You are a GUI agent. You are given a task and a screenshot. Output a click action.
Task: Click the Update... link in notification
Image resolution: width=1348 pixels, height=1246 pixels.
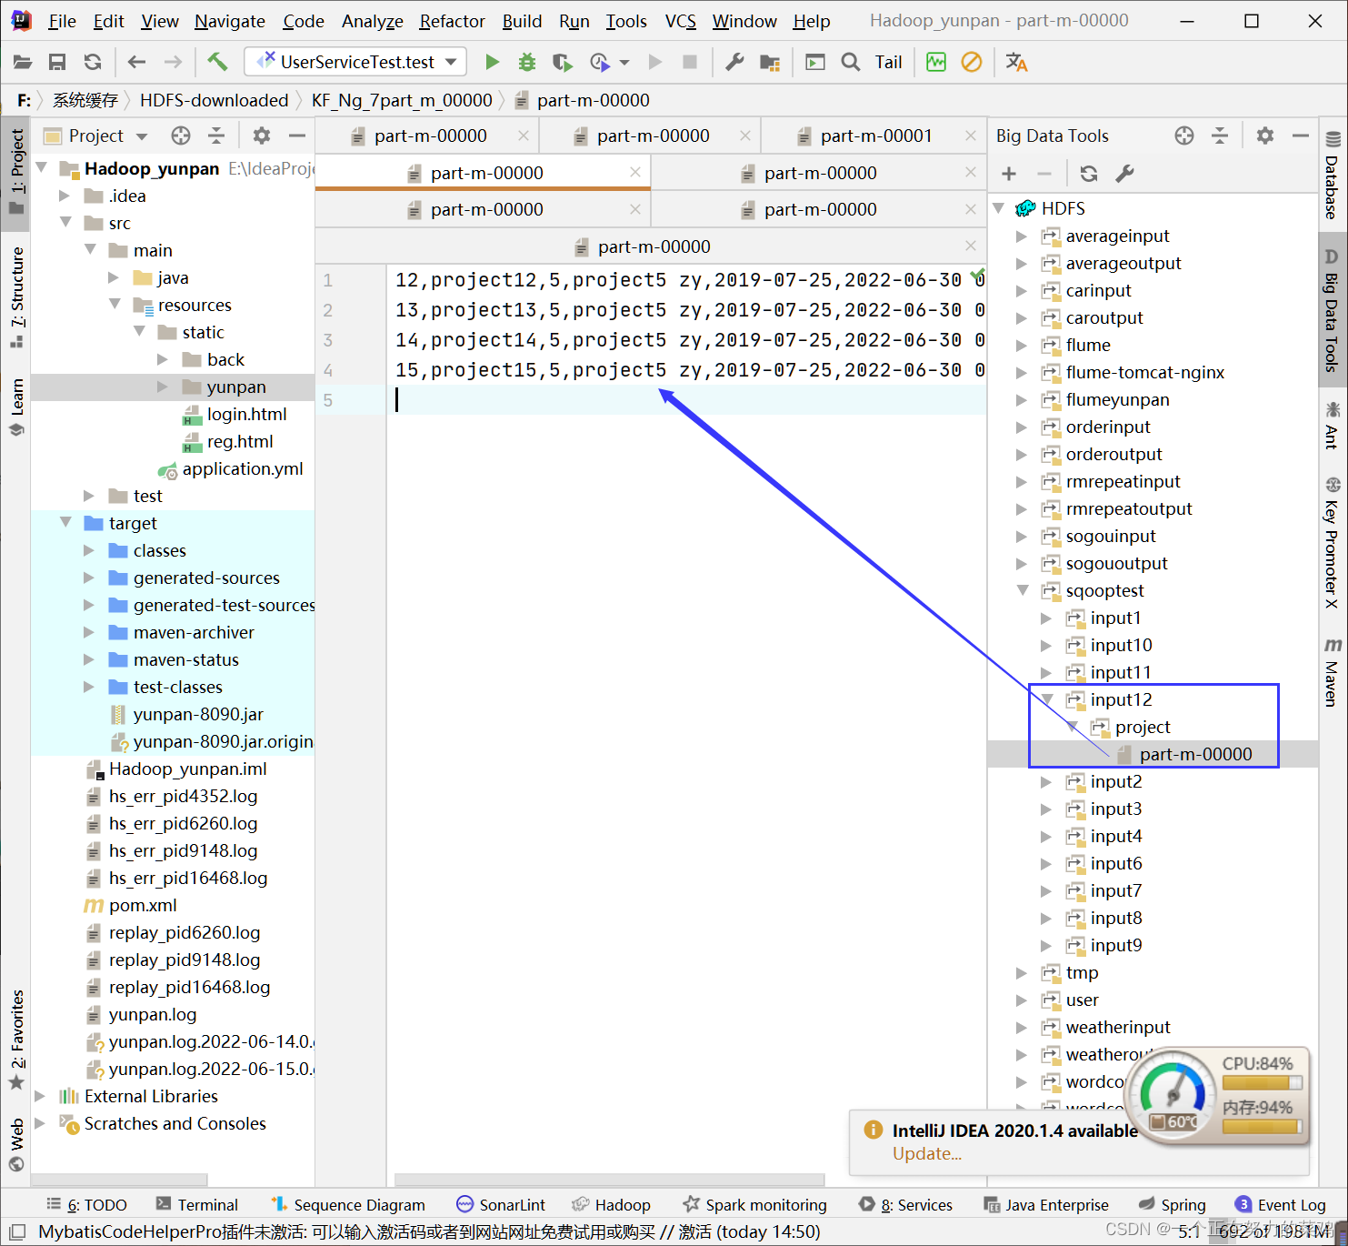pos(926,1153)
